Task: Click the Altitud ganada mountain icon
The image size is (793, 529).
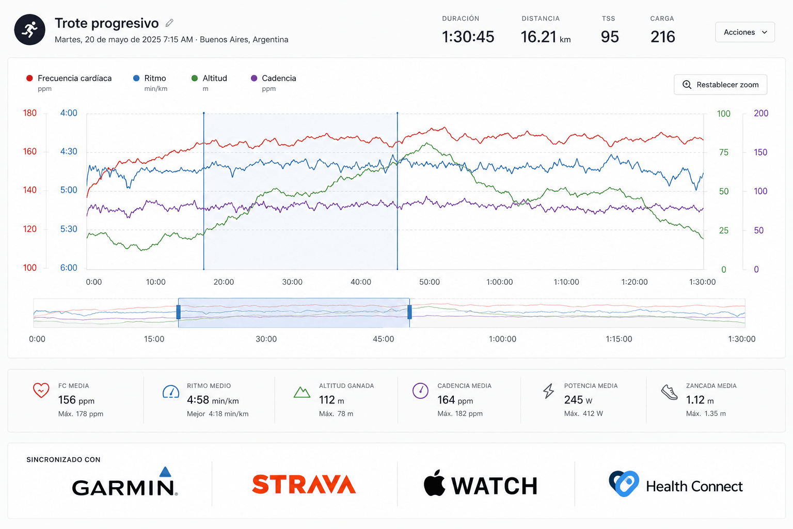Action: coord(302,392)
